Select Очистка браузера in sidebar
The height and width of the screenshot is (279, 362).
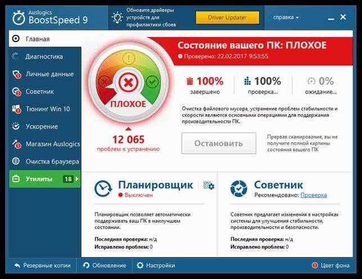pyautogui.click(x=45, y=161)
